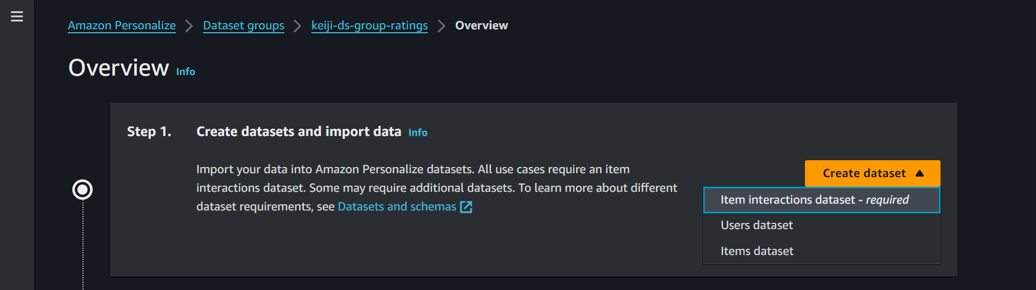
Task: Open Info link next to Overview heading
Action: point(185,72)
